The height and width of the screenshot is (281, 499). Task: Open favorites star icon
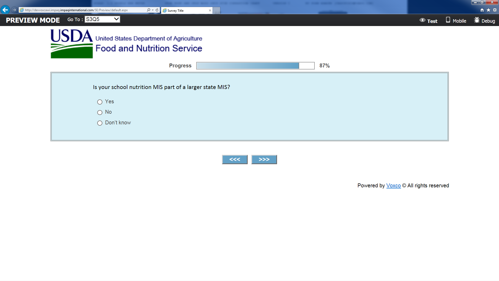tap(488, 10)
